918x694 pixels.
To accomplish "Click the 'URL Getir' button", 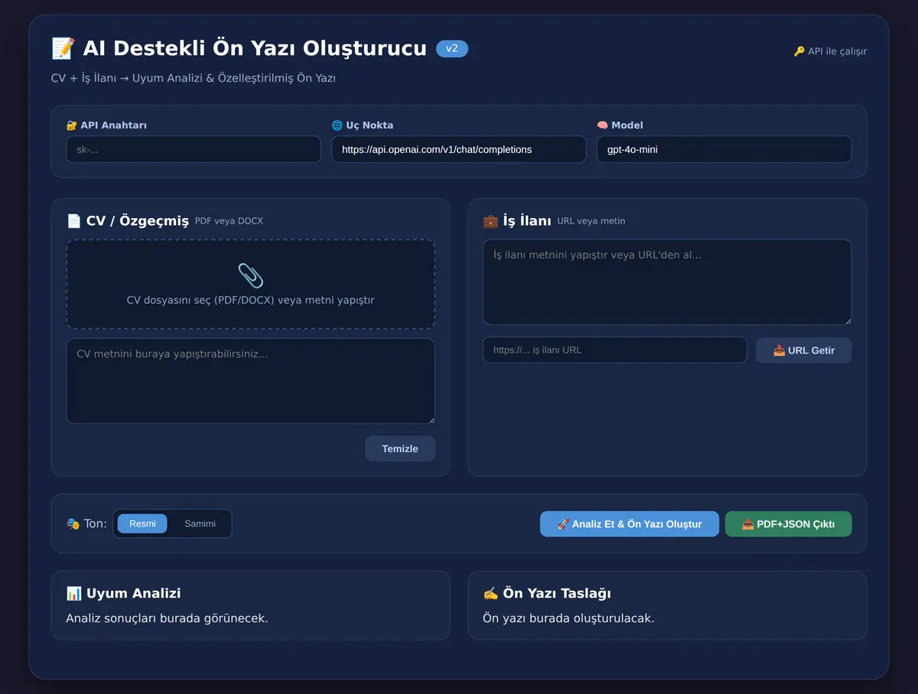I will (x=804, y=350).
